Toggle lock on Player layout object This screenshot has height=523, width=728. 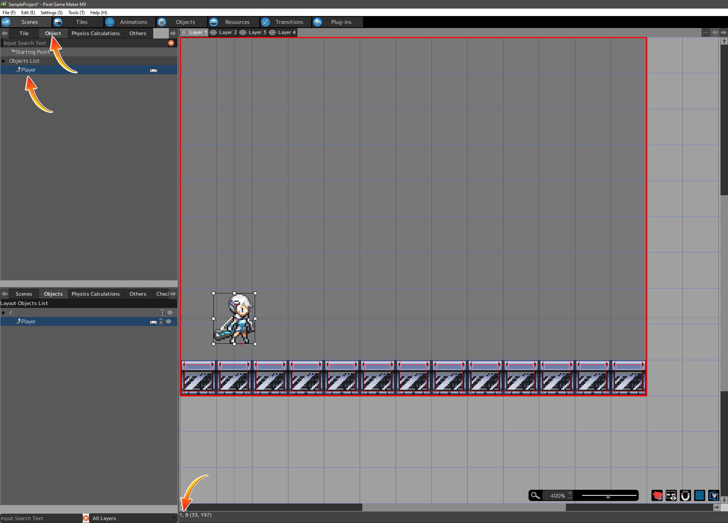pyautogui.click(x=161, y=321)
